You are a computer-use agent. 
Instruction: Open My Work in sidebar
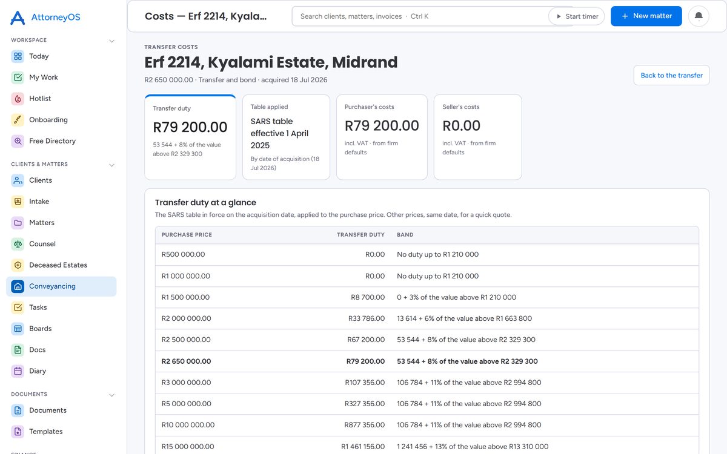[61, 77]
